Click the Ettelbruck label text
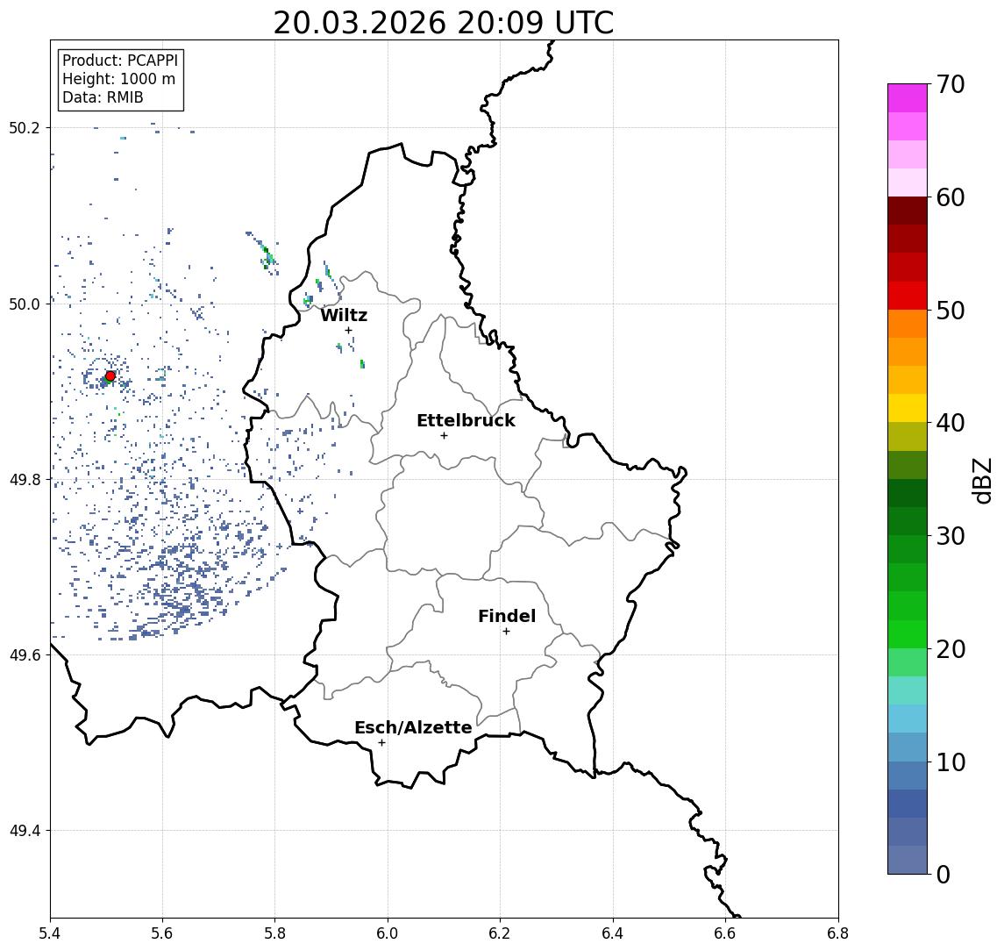This screenshot has width=1004, height=951. 466,420
